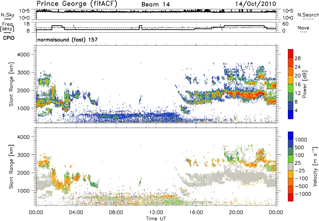The height and width of the screenshot is (221, 319).
Task: Click Velocity colorbar segment between 100 and 500
Action: pos(291,151)
